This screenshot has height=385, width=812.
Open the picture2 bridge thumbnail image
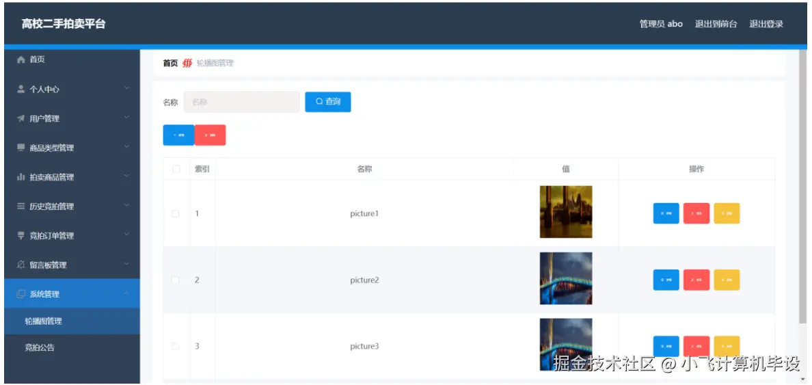(566, 278)
